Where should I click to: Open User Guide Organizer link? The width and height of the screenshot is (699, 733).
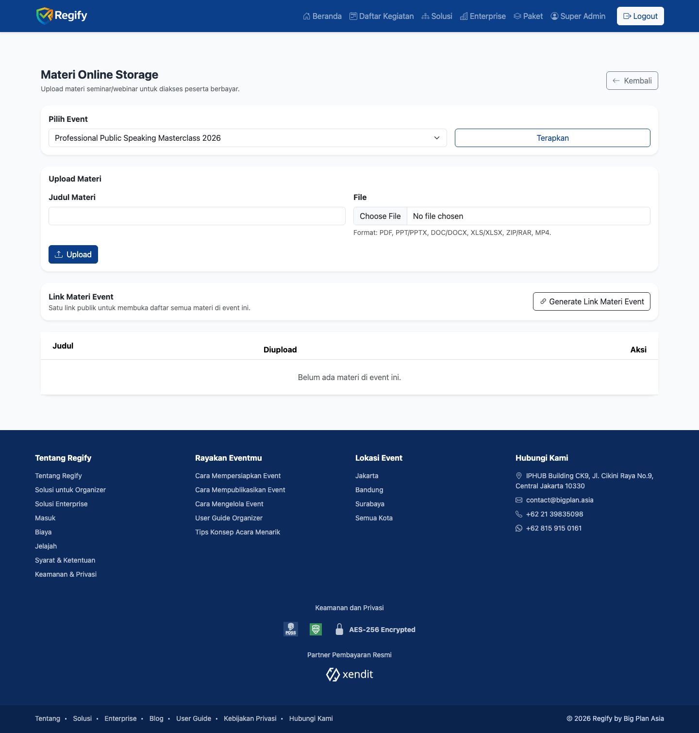click(229, 518)
